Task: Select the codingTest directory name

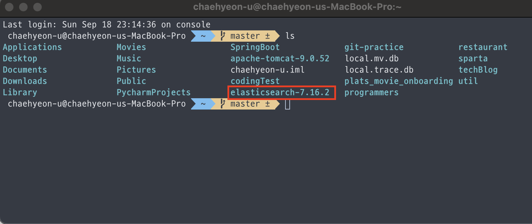Action: pyautogui.click(x=255, y=81)
